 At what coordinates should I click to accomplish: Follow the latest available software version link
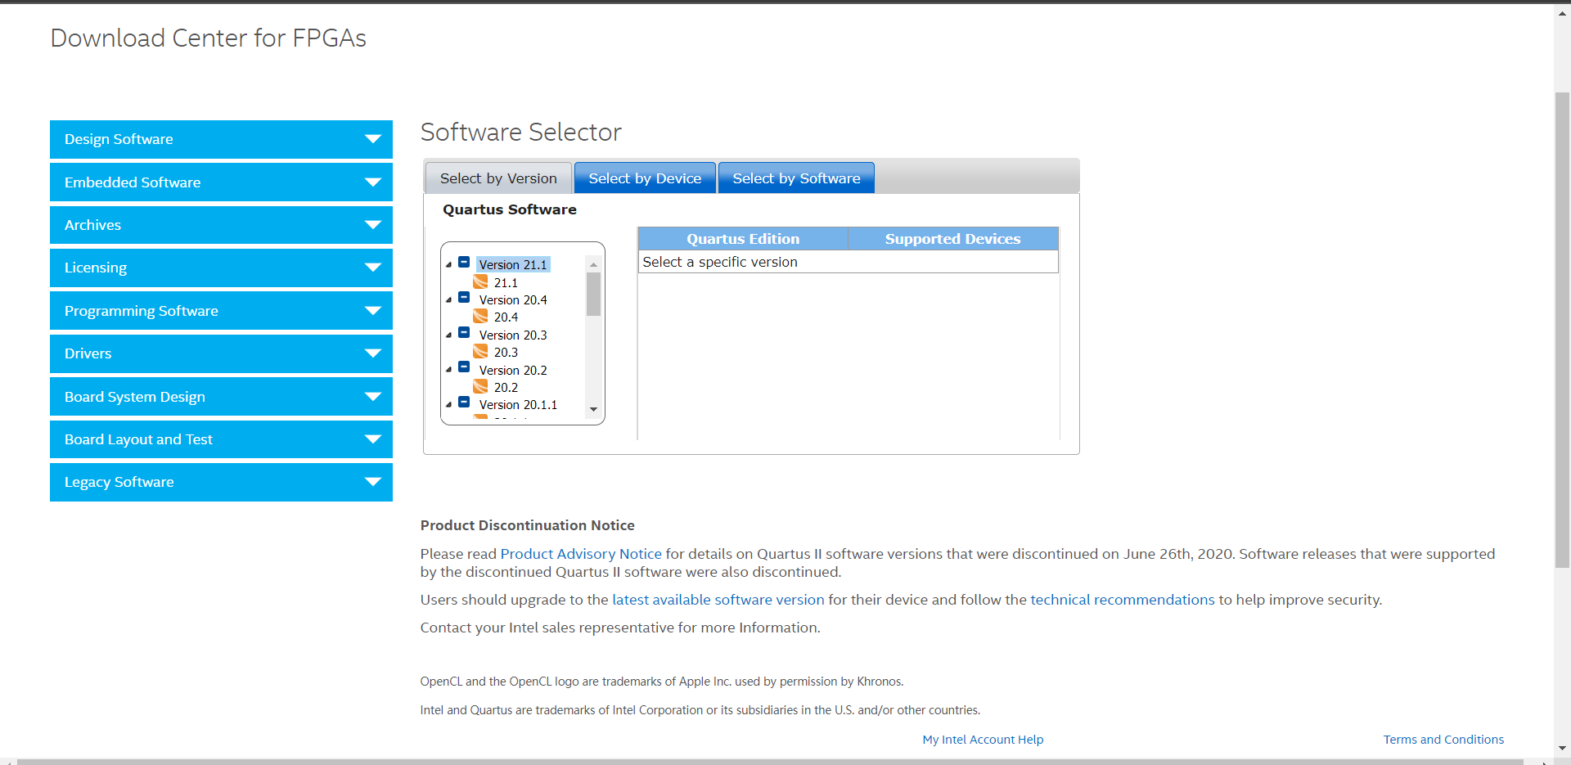[718, 600]
